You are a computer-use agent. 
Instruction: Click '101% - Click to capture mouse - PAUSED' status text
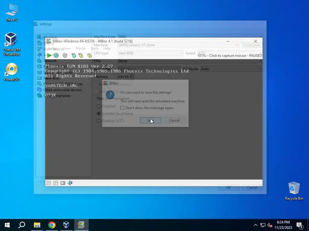point(230,56)
